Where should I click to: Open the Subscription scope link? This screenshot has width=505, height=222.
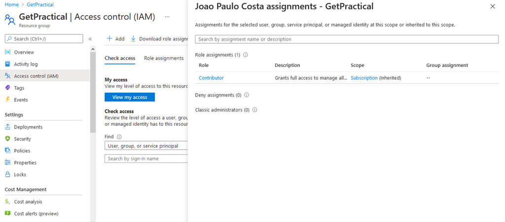pyautogui.click(x=364, y=78)
